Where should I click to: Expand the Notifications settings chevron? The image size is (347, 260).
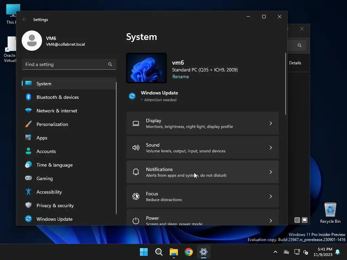tap(271, 172)
